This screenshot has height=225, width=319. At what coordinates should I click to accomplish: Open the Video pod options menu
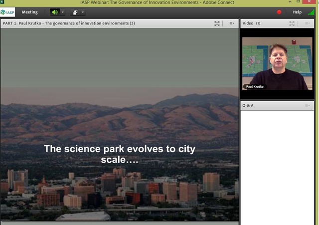click(x=307, y=23)
